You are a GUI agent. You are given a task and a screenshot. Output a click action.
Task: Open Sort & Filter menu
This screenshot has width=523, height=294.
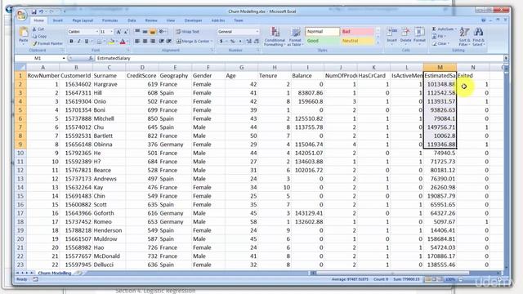click(464, 36)
